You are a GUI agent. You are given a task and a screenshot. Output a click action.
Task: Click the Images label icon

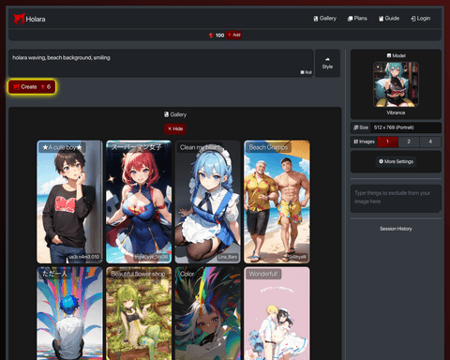click(x=355, y=142)
